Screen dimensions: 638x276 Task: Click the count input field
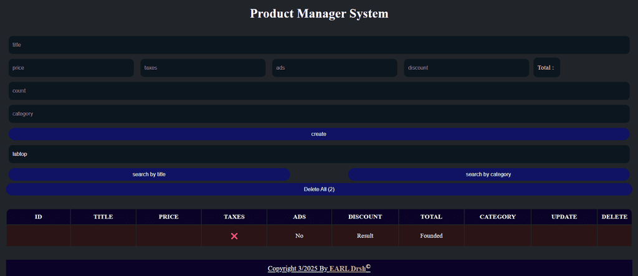(x=318, y=91)
